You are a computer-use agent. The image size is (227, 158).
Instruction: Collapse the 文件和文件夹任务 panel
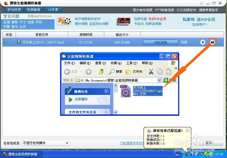click(x=106, y=112)
